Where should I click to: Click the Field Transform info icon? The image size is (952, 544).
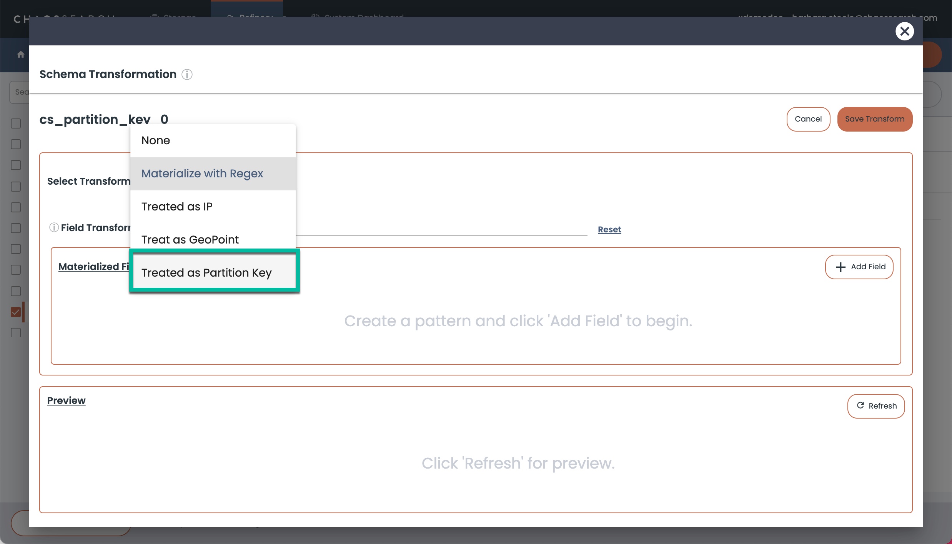pyautogui.click(x=54, y=227)
